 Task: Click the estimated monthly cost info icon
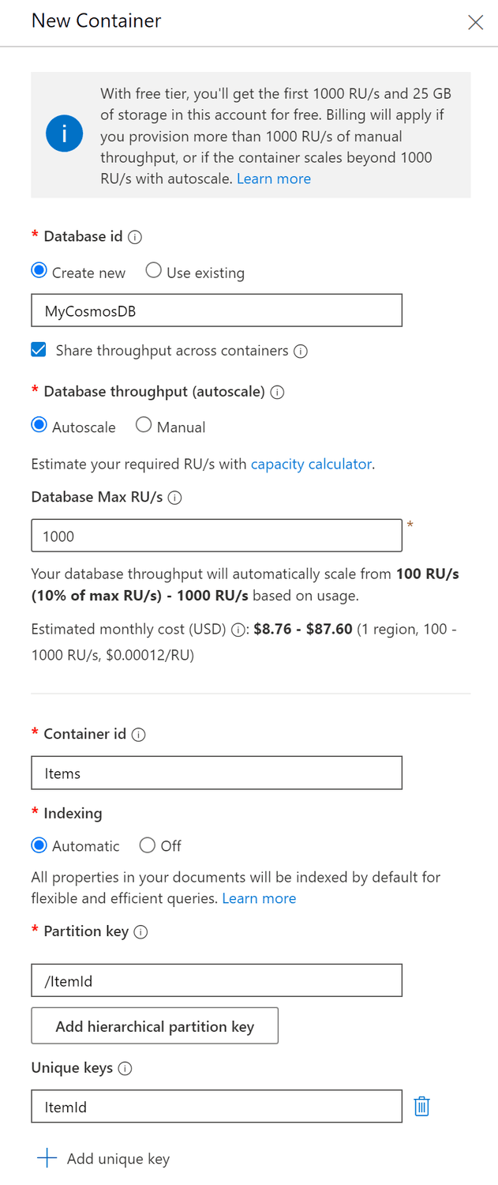(238, 630)
